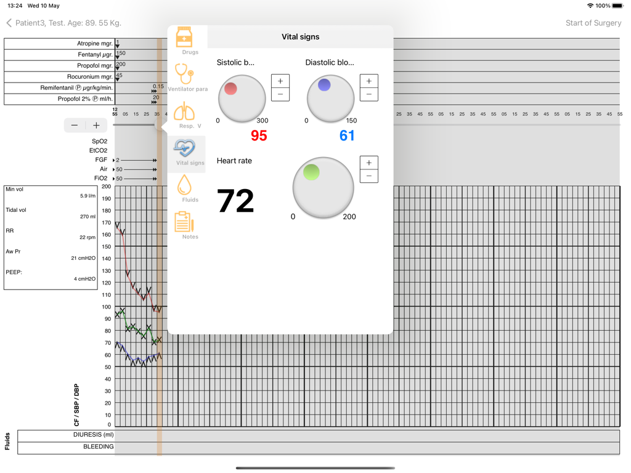
Task: Click the systolic pressure red knob dial
Action: pos(242,99)
